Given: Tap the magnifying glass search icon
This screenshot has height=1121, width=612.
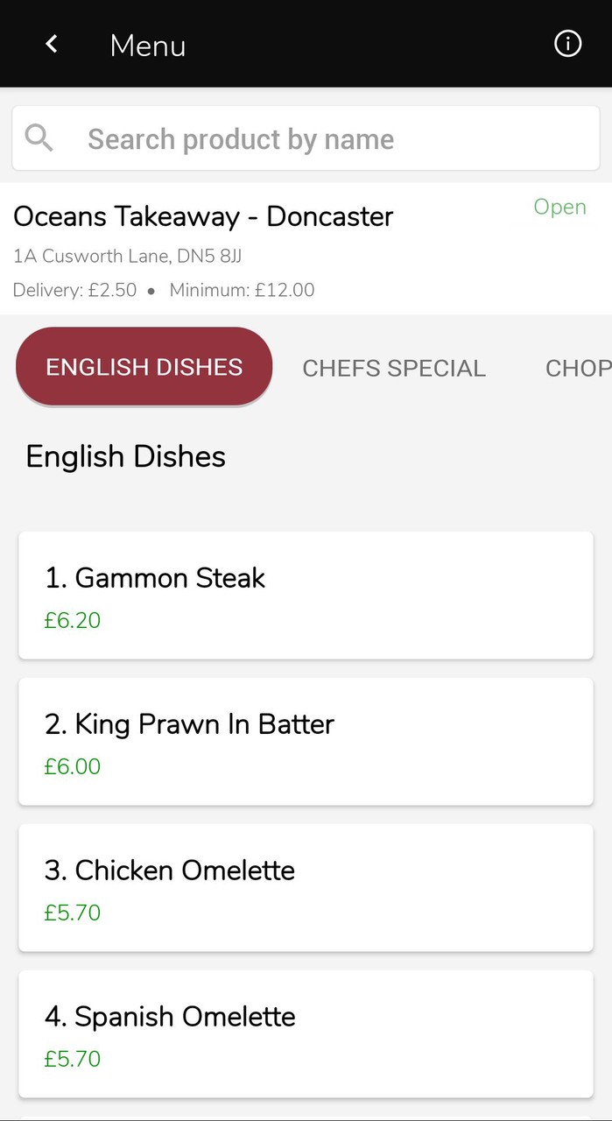Looking at the screenshot, I should [39, 137].
